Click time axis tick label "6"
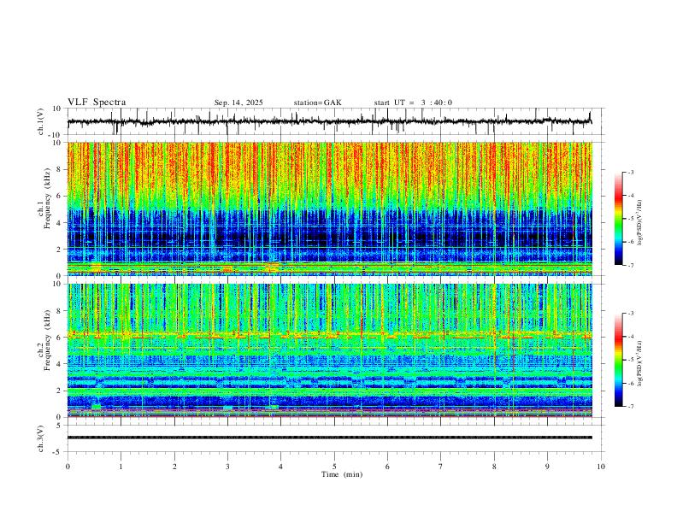This screenshot has width=677, height=523. (387, 467)
